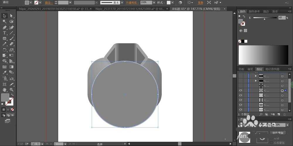
Task: Hide the currently selected layer item
Action: click(241, 91)
